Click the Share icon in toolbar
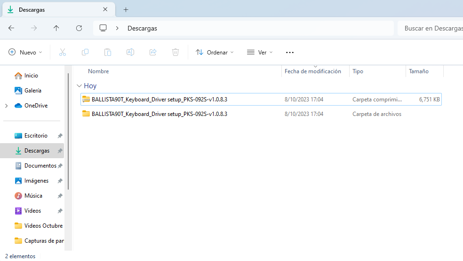This screenshot has width=463, height=261. (153, 53)
